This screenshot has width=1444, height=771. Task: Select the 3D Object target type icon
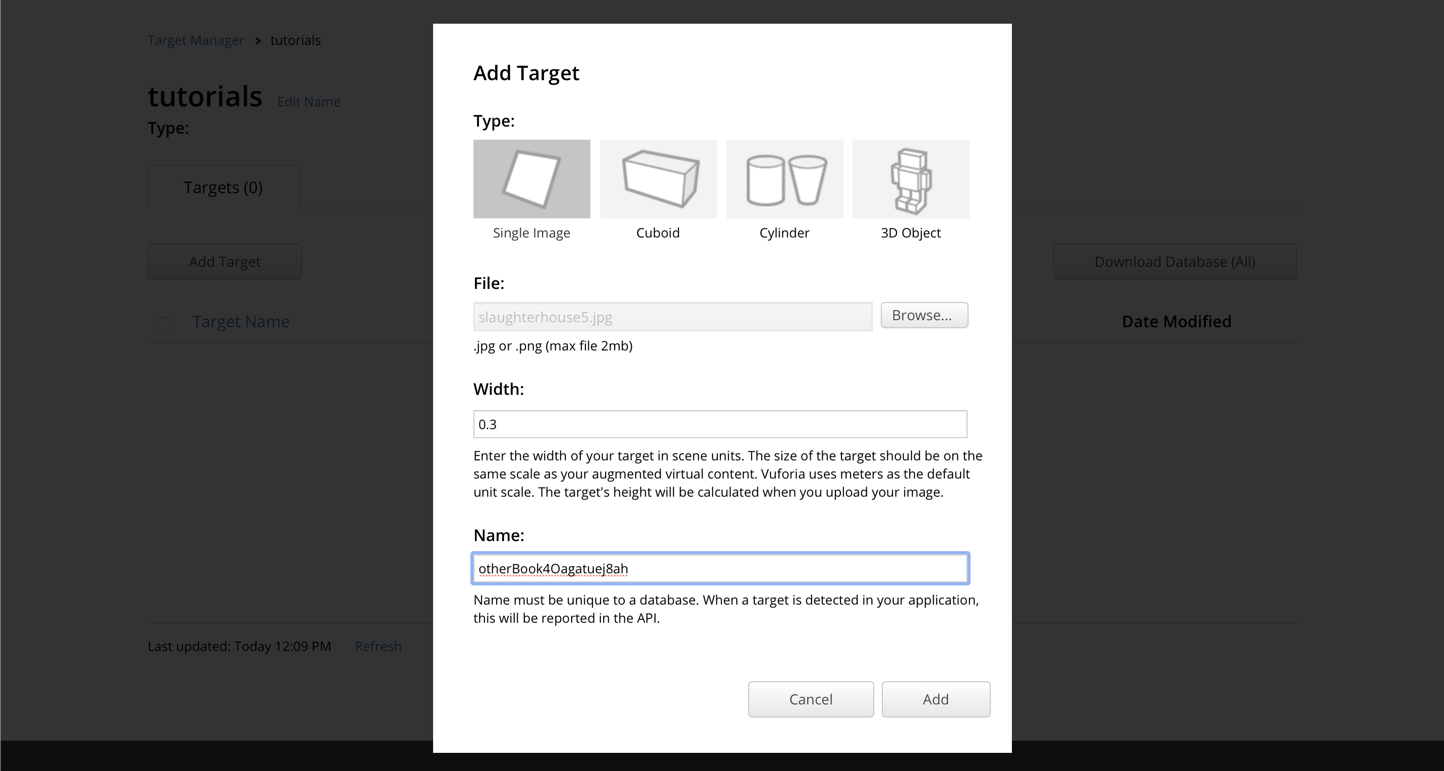911,179
